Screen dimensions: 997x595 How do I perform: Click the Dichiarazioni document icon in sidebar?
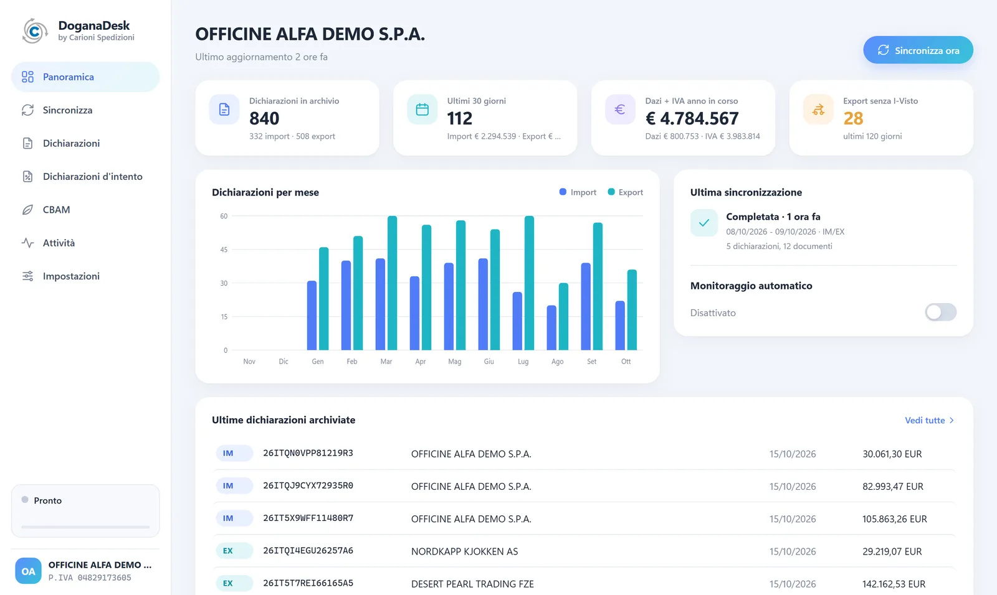[27, 143]
